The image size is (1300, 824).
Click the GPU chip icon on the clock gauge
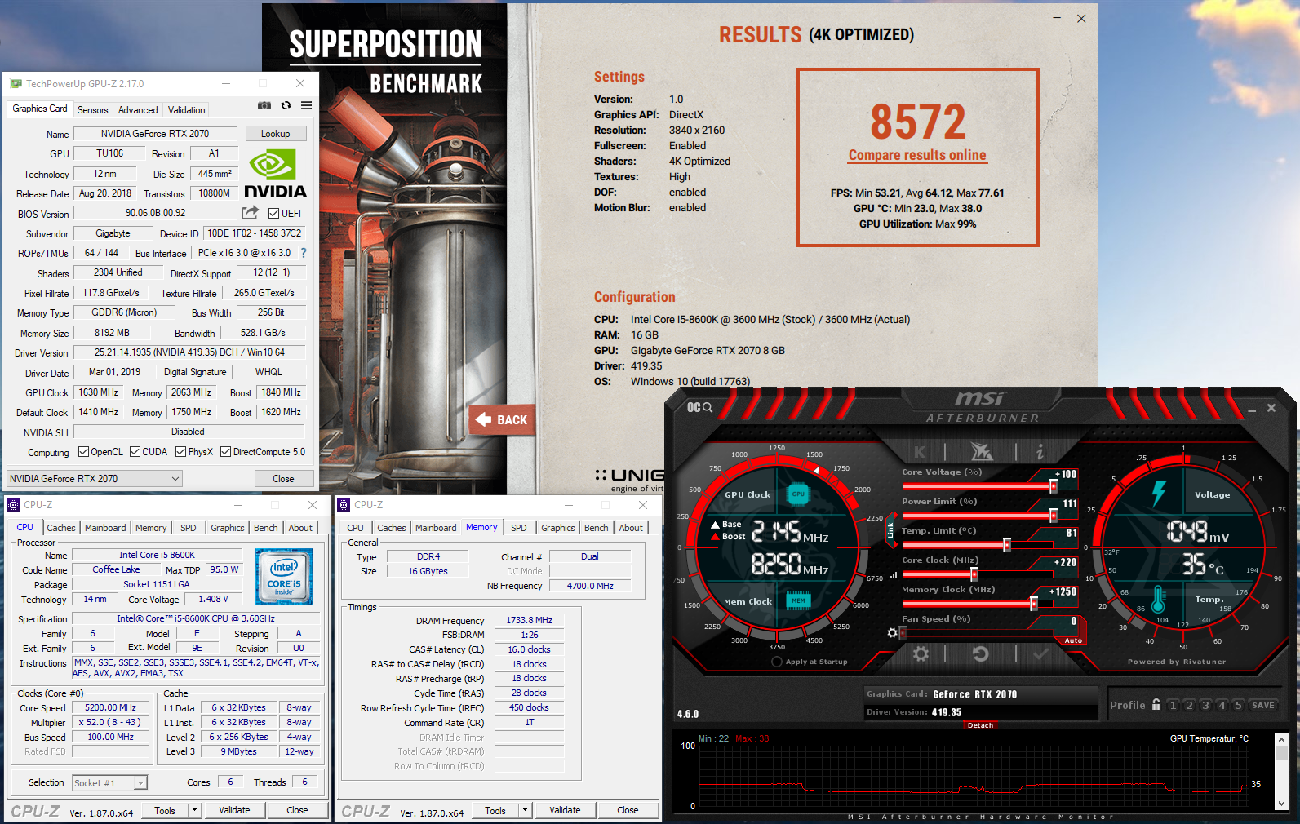(798, 494)
